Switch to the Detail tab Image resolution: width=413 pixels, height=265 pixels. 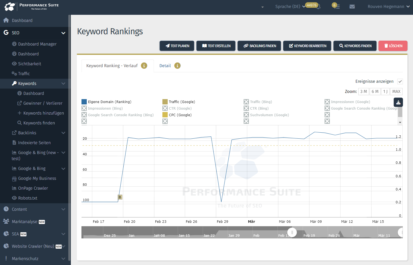[x=165, y=66]
